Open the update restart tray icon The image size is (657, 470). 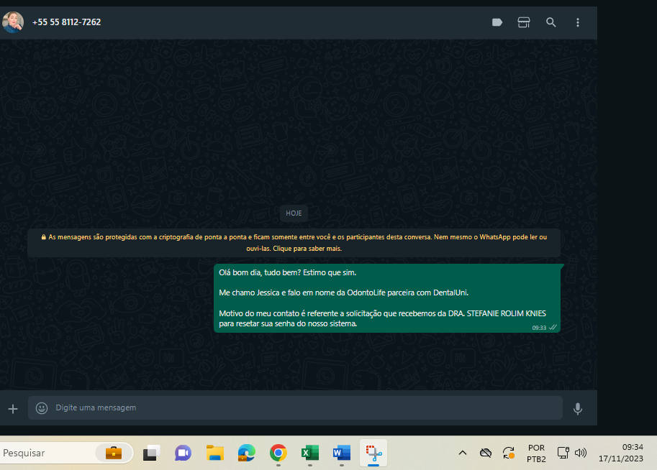tap(509, 453)
